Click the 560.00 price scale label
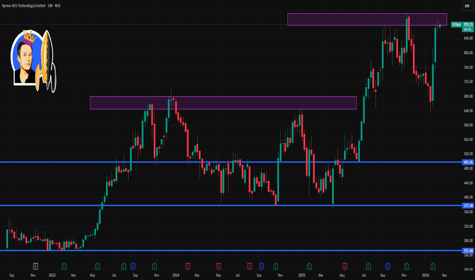 [468, 139]
